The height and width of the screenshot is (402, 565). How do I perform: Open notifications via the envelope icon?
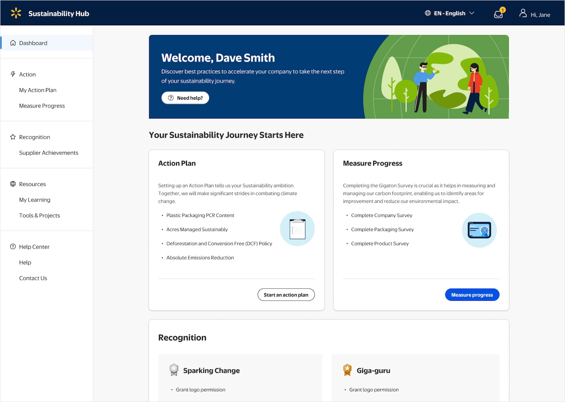click(x=498, y=14)
